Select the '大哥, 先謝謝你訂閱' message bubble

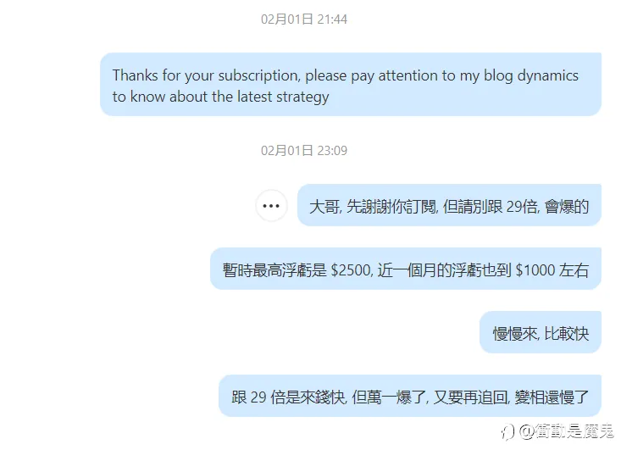[x=449, y=205]
